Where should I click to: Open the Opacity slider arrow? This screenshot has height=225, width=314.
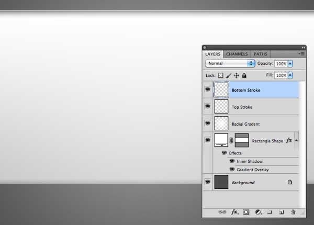pos(290,64)
